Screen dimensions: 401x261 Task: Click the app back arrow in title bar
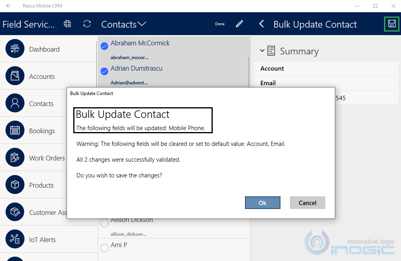coord(9,6)
